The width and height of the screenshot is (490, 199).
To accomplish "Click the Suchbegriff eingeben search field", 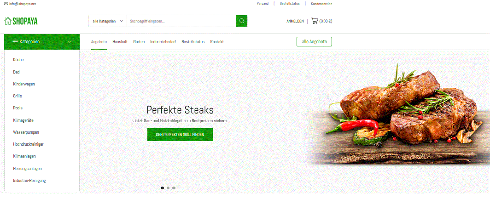I will 181,21.
